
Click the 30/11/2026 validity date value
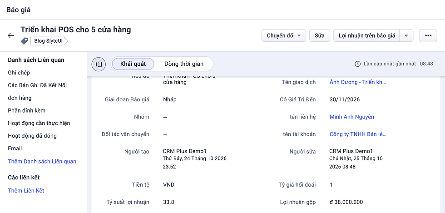[x=345, y=99]
